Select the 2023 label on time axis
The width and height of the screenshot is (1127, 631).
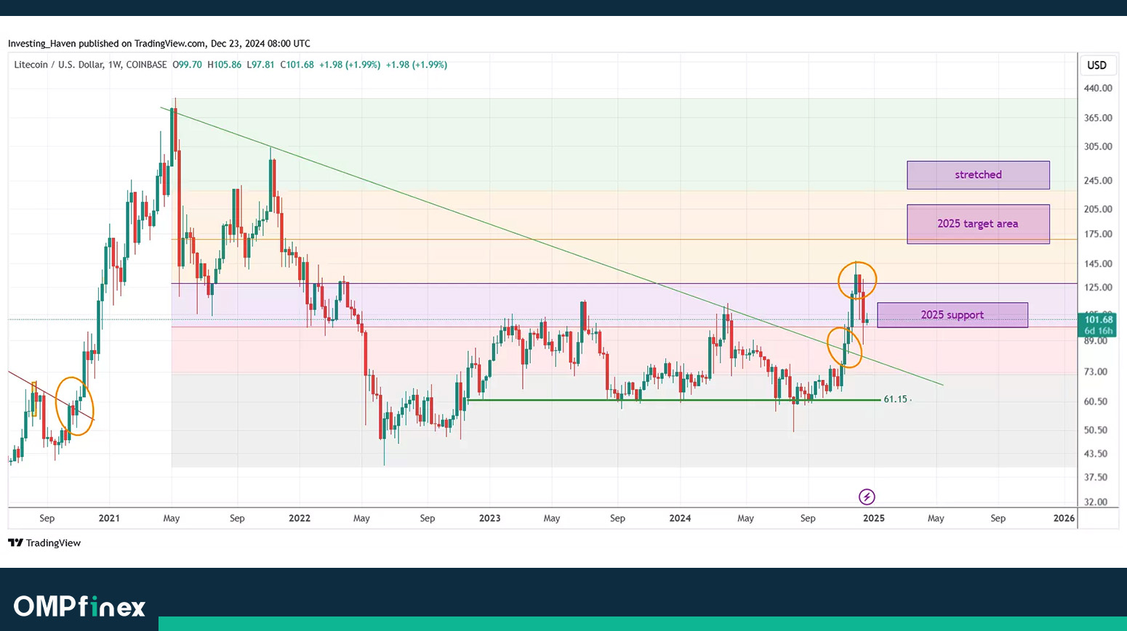pyautogui.click(x=489, y=518)
